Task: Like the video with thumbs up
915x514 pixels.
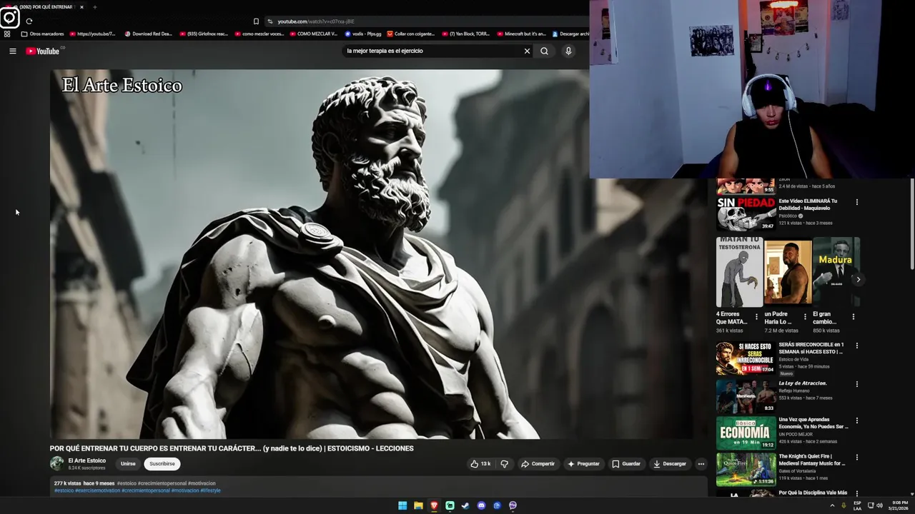Action: pos(480,463)
